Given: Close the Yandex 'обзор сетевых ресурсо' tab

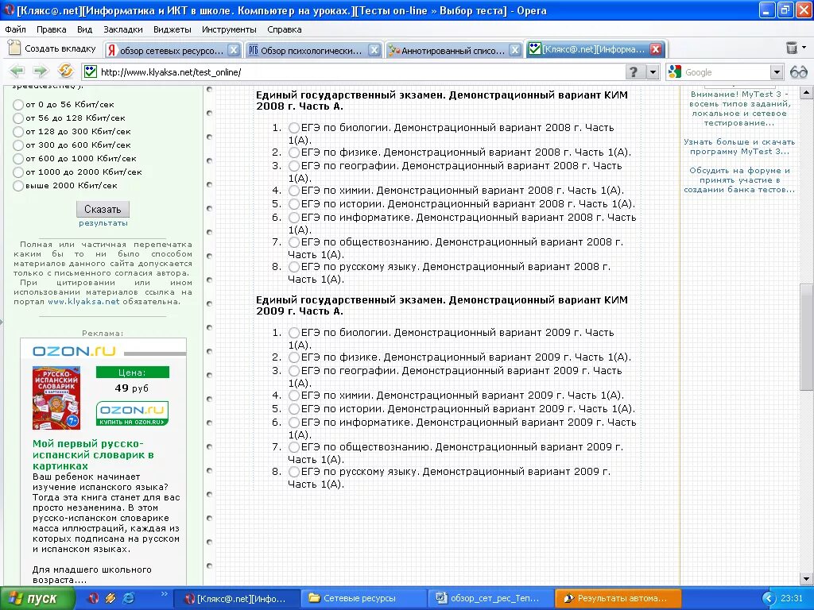Looking at the screenshot, I should click(234, 50).
